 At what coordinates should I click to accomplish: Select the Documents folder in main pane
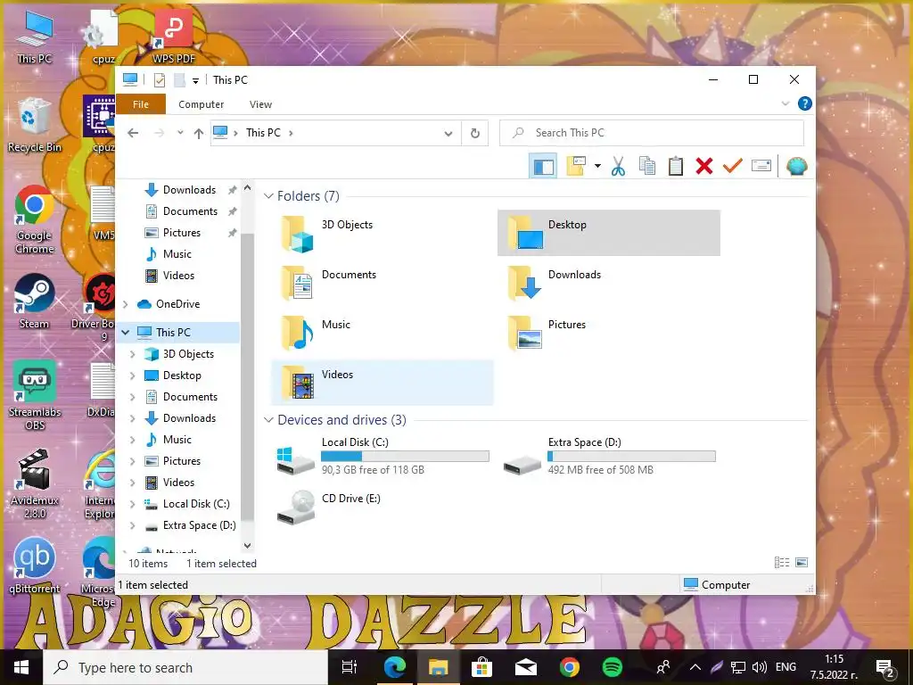(382, 283)
